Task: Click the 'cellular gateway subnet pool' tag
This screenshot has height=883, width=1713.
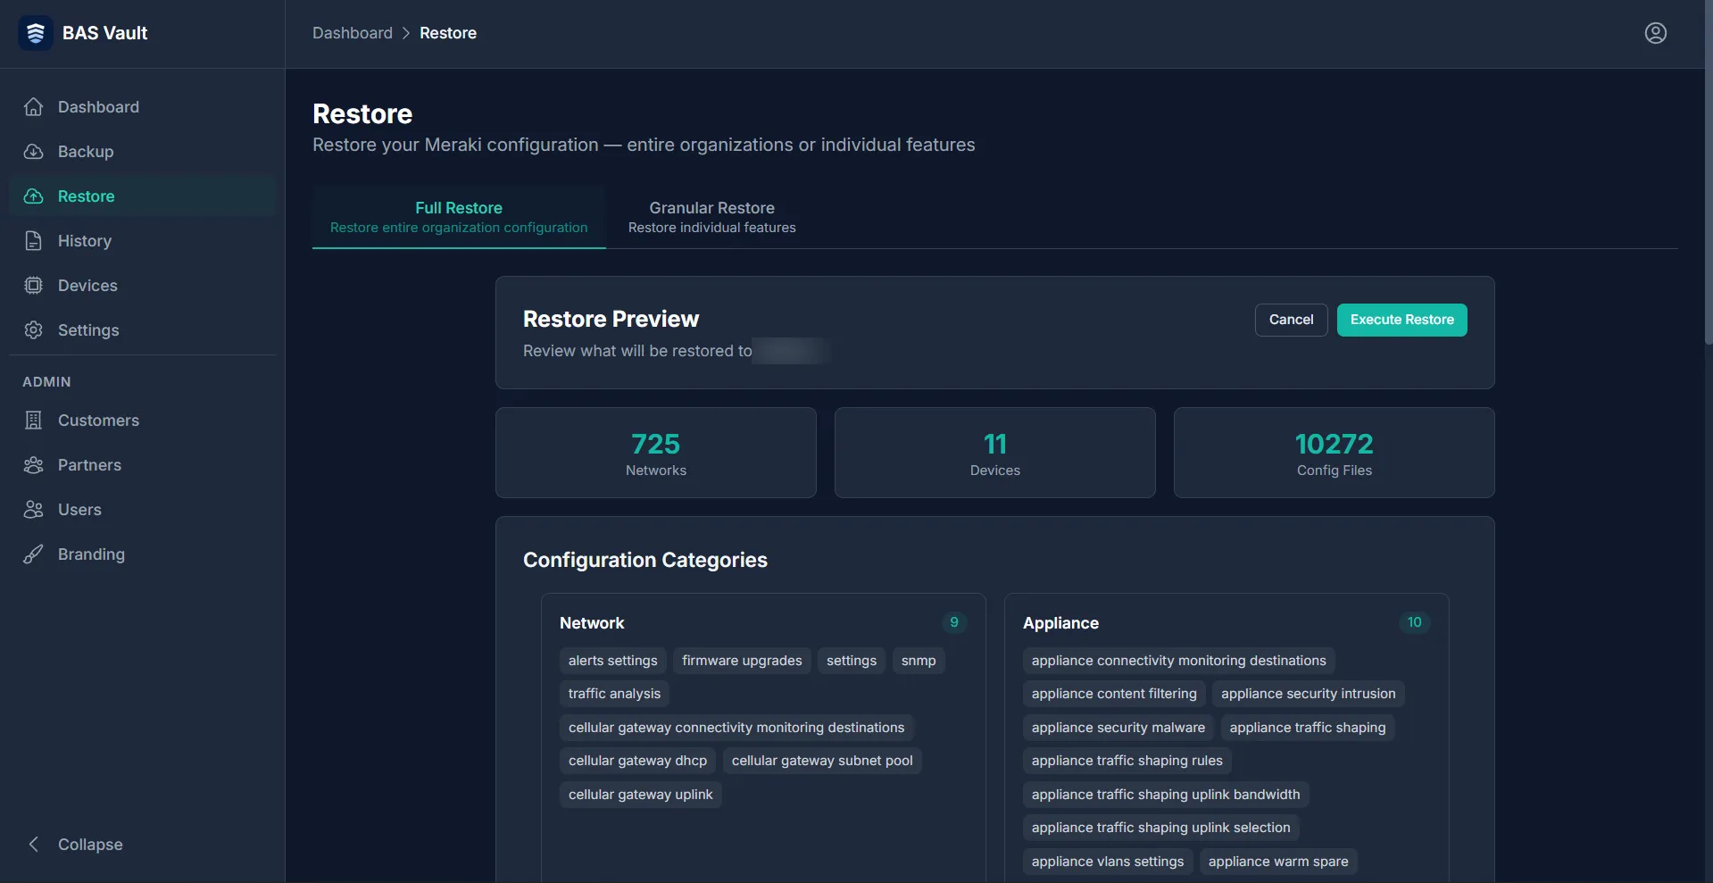Action: coord(822,761)
